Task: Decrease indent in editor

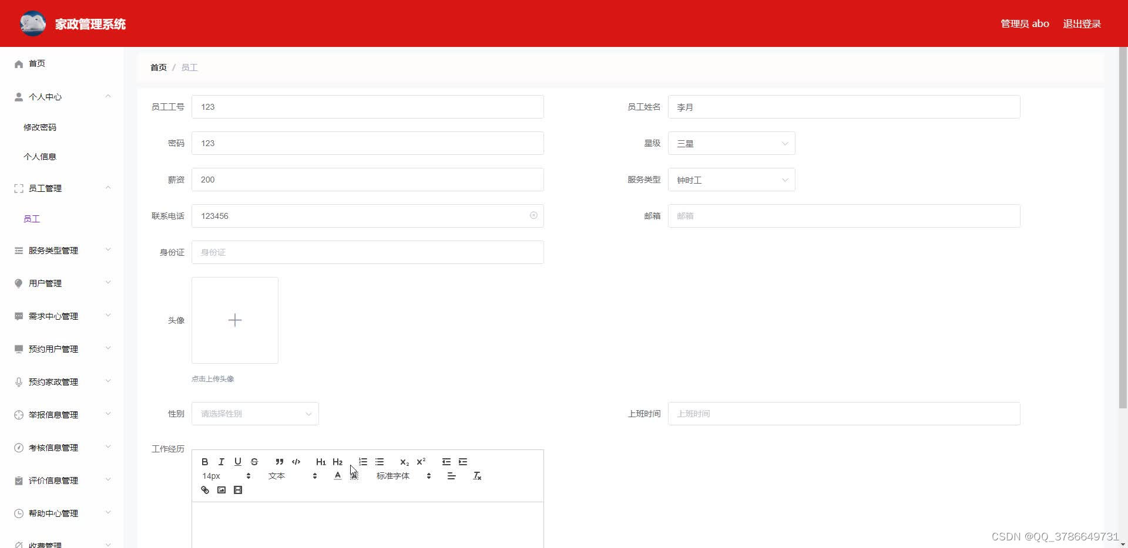Action: 446,462
